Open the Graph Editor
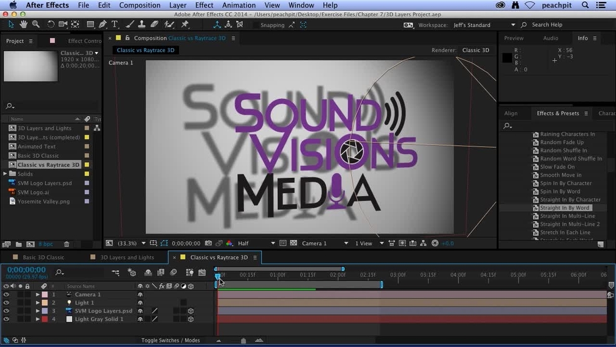Viewport: 616px width, 347px height. 202,272
